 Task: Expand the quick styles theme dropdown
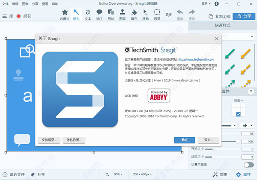point(252,36)
